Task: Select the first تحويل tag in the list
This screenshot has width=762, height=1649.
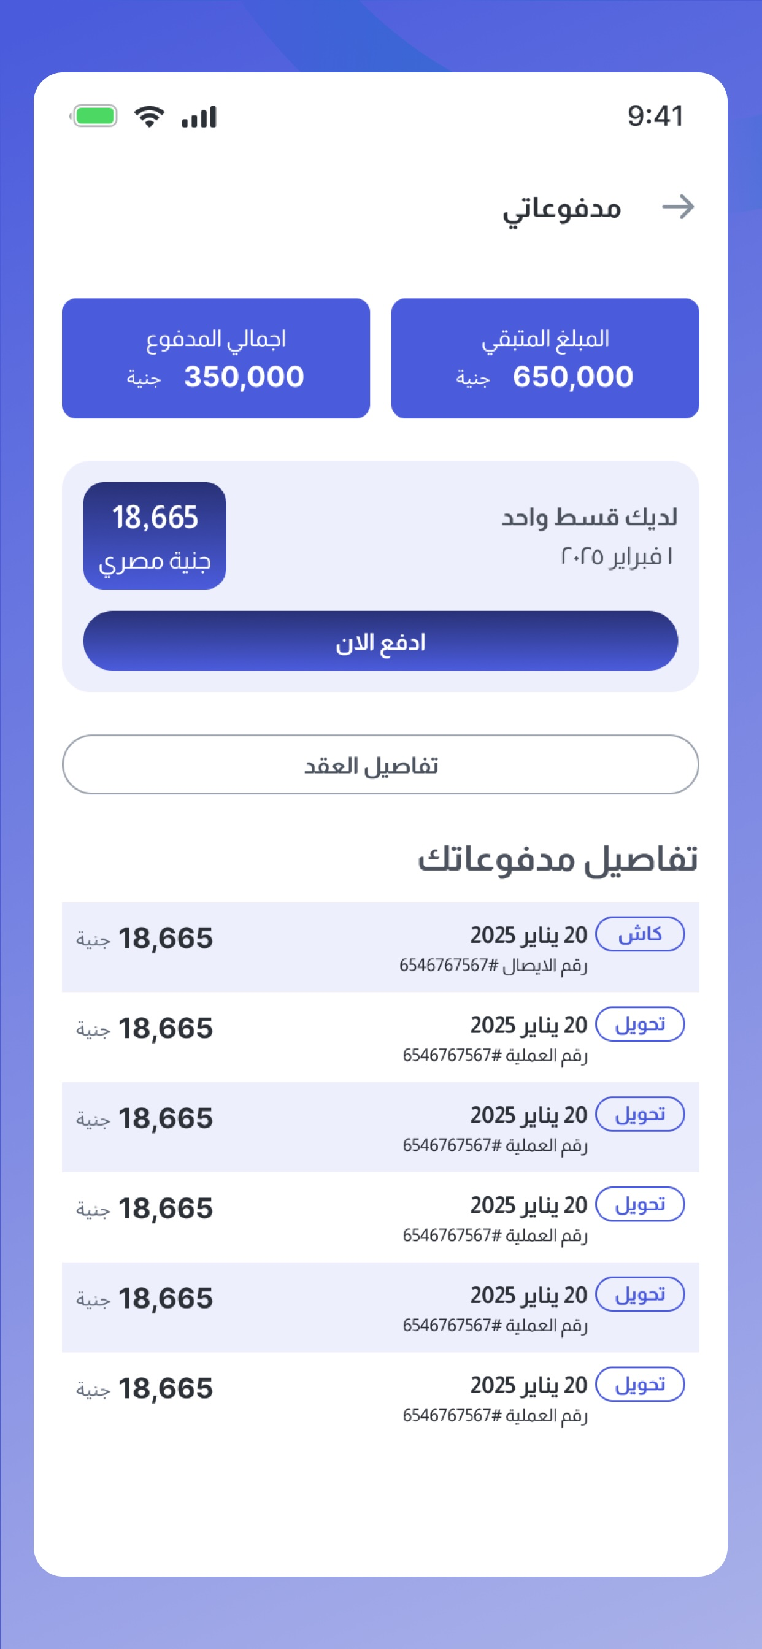Action: click(640, 1024)
